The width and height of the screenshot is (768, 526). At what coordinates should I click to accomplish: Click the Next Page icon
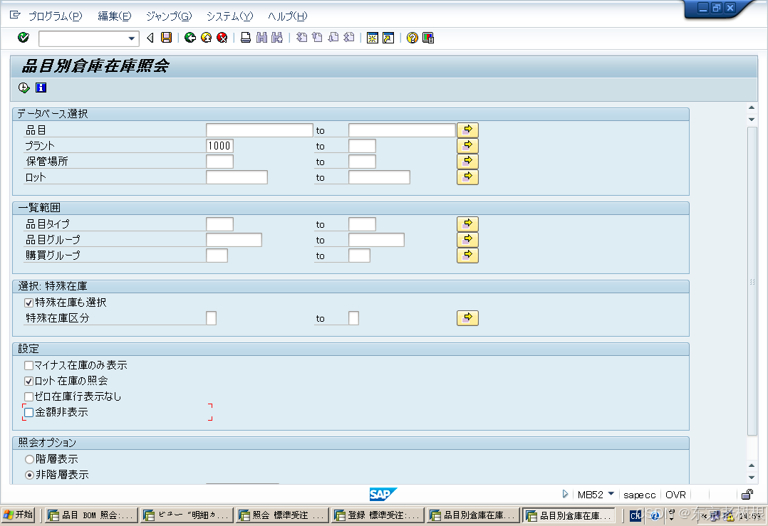click(333, 38)
